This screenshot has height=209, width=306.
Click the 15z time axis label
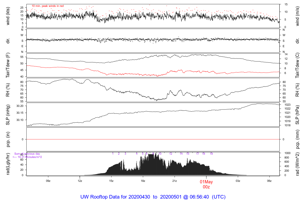coord(111,181)
